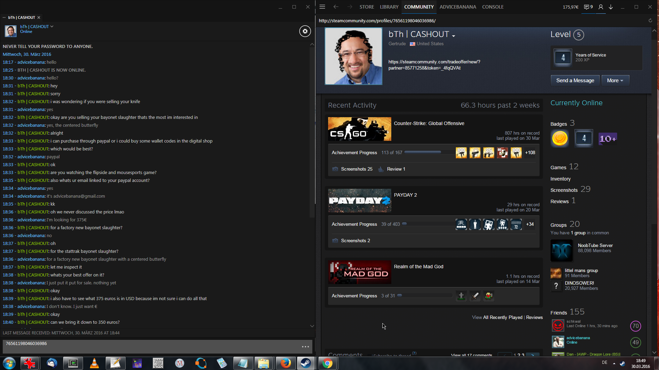Image resolution: width=659 pixels, height=370 pixels.
Task: Close the bTh | CASHOUT chat tab
Action: tap(39, 17)
